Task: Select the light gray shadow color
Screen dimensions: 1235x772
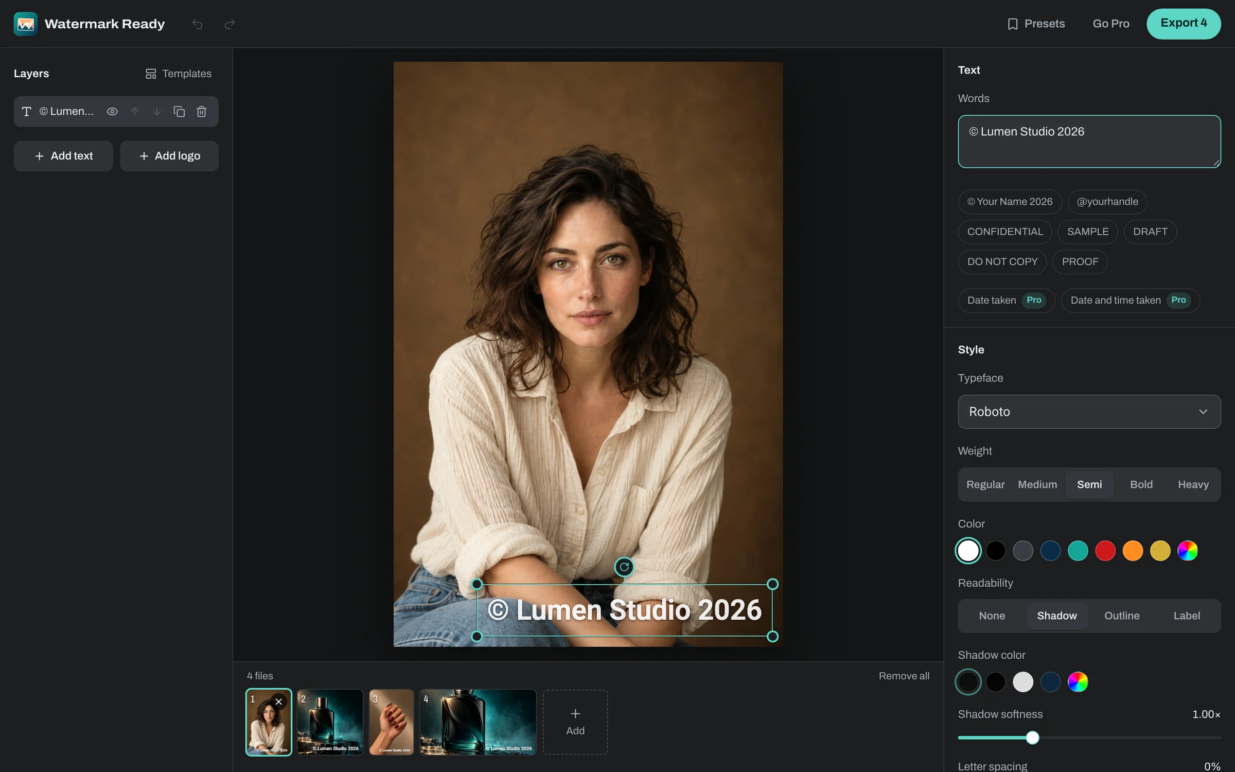Action: click(x=1023, y=682)
